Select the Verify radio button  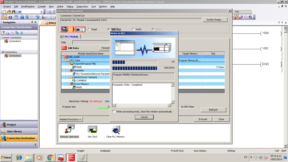point(133,29)
